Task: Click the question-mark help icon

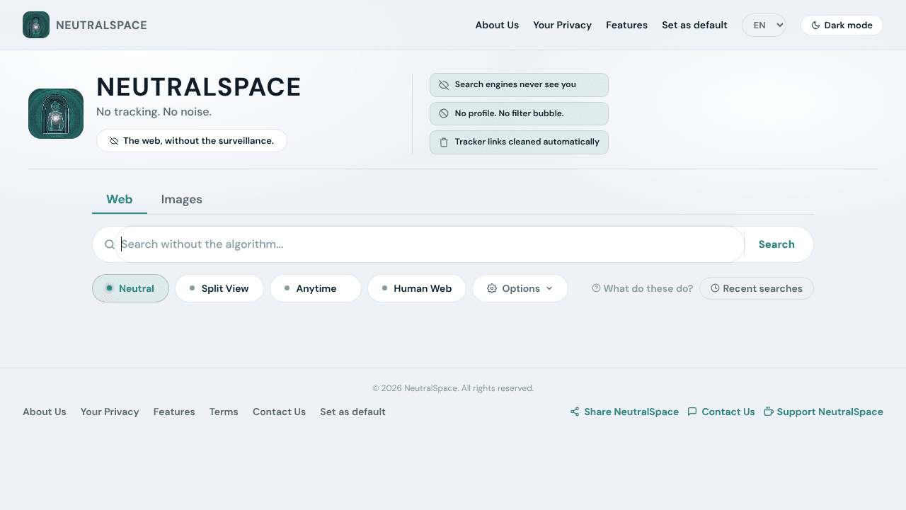Action: (596, 288)
